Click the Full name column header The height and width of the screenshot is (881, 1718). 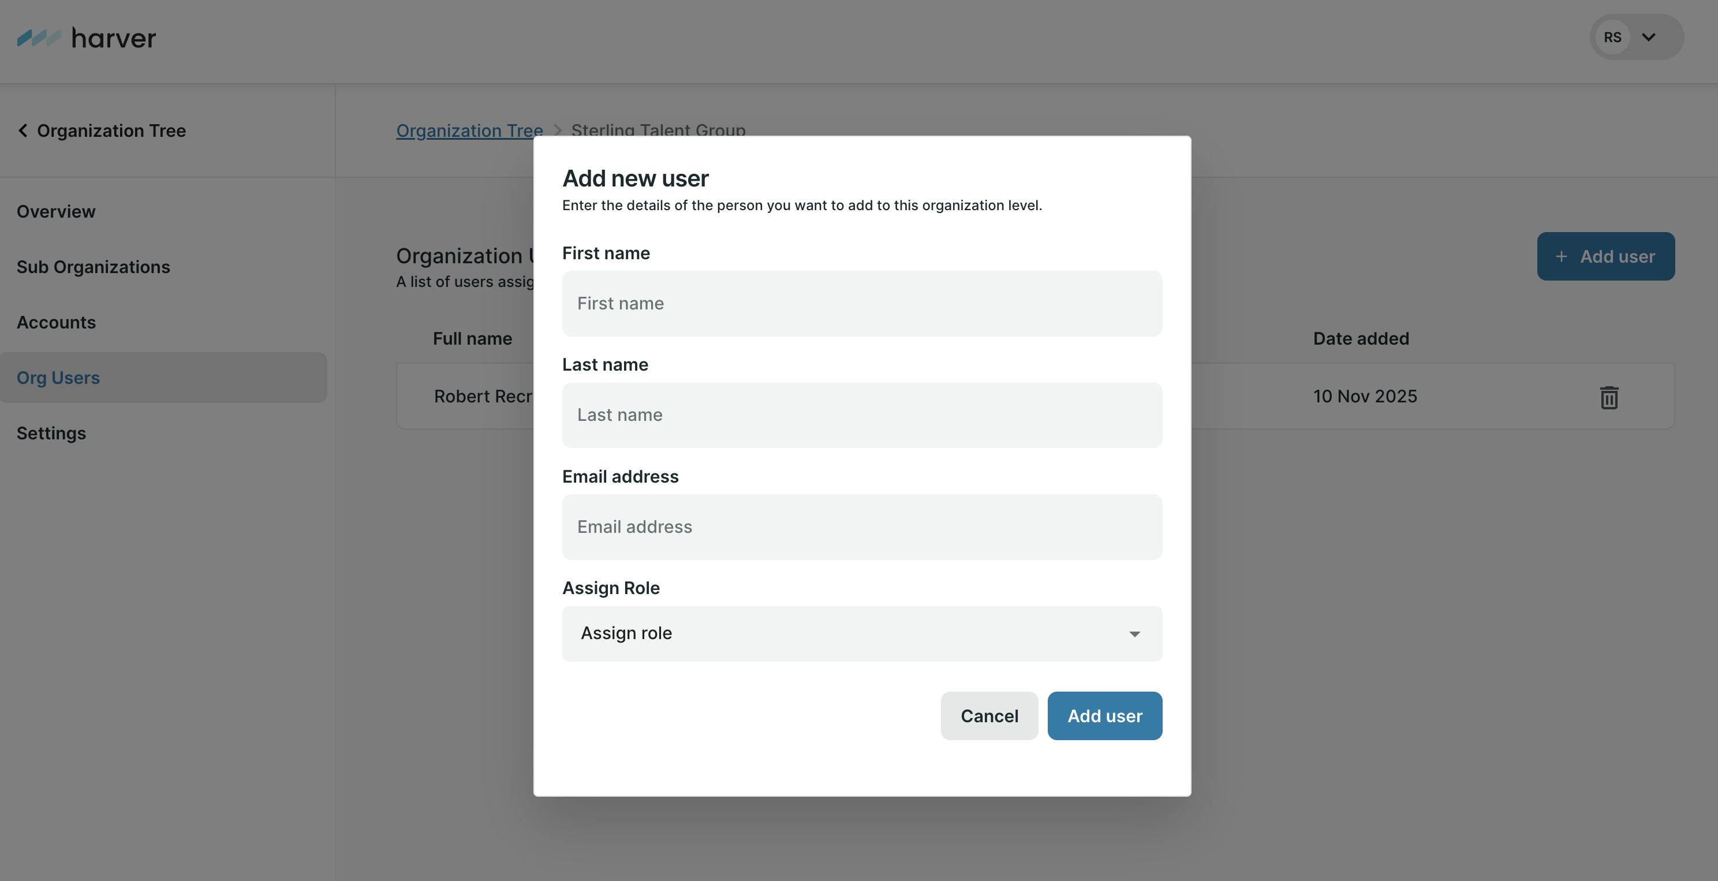[472, 339]
